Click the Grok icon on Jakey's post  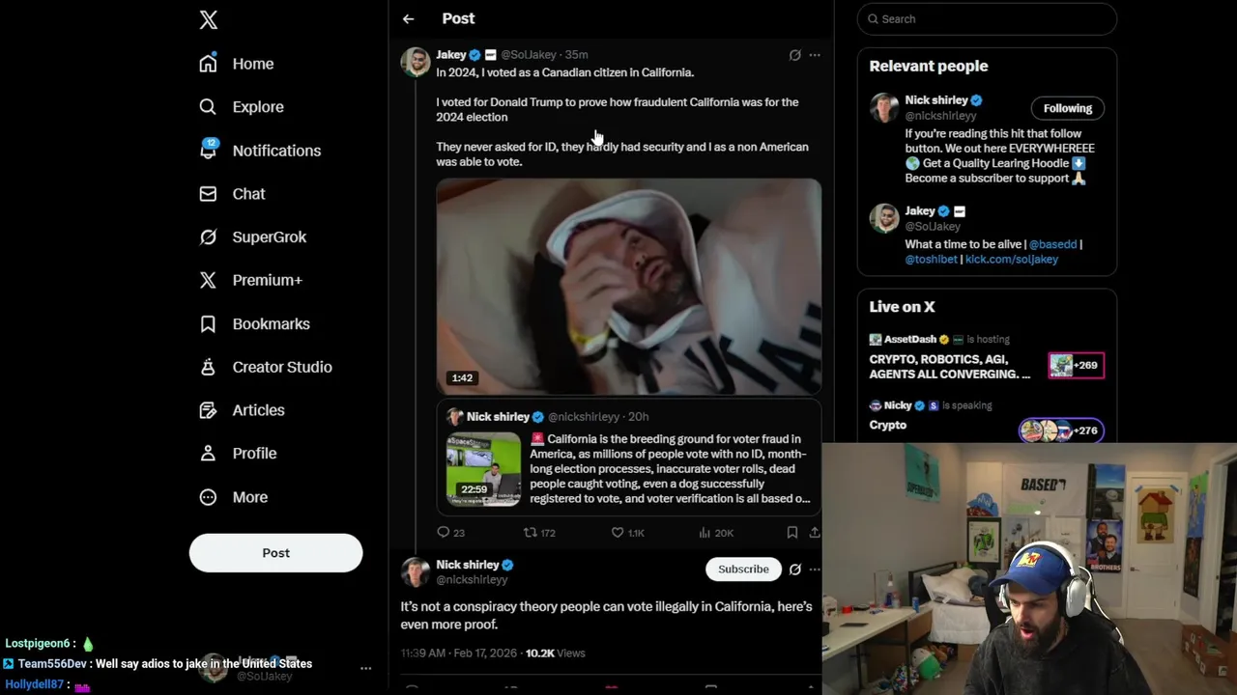(794, 55)
